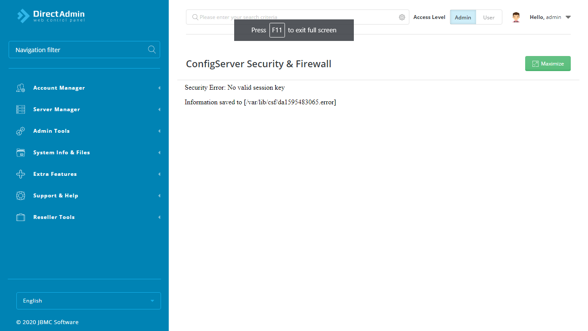Click the Extra Features plus icon
This screenshot has width=588, height=331.
[21, 174]
